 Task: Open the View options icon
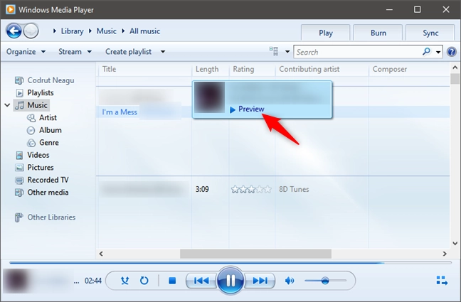(x=274, y=52)
